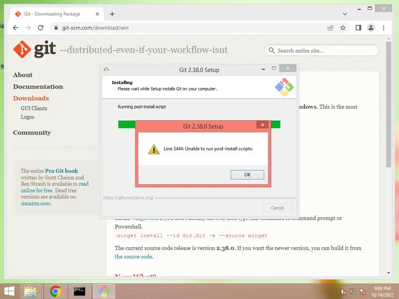Click OK in the error dialog
Viewport: 399px width, 299px height.
coord(247,175)
